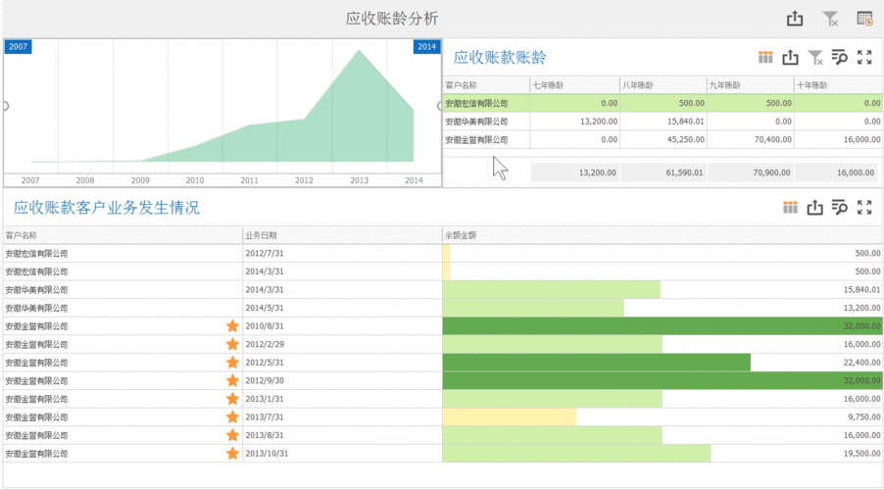The width and height of the screenshot is (884, 490).
Task: Open the calendar parameter icon in top bar
Action: tap(864, 19)
